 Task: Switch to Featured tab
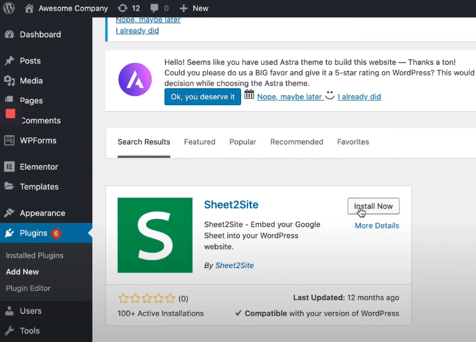point(200,142)
